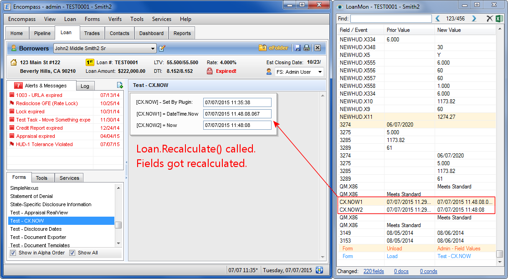Close the loan with the boxed X icon

[318, 48]
